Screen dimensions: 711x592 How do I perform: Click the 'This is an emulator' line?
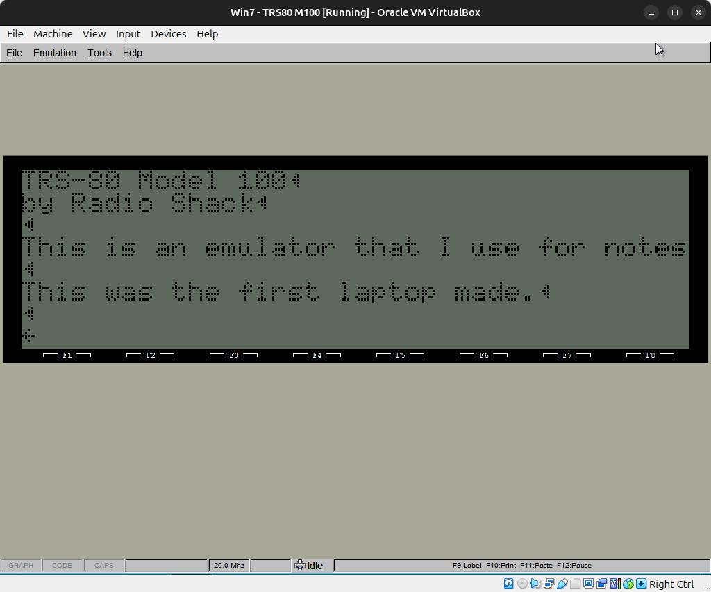coord(354,248)
